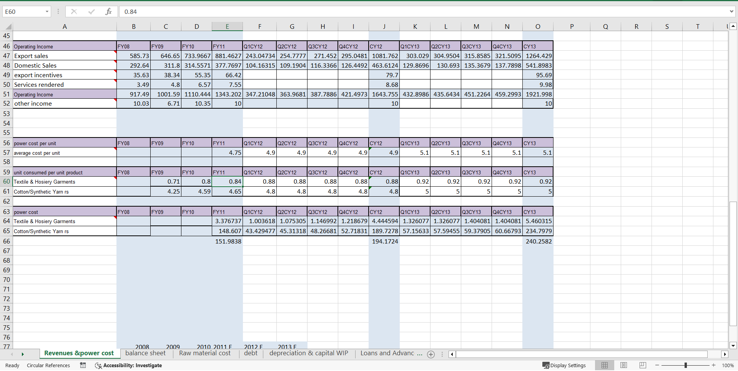Zoom in with the plus icon
738x371 pixels.
click(713, 365)
